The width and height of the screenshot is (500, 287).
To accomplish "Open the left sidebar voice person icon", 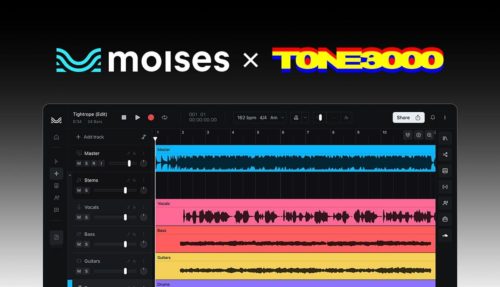I will [x=56, y=198].
